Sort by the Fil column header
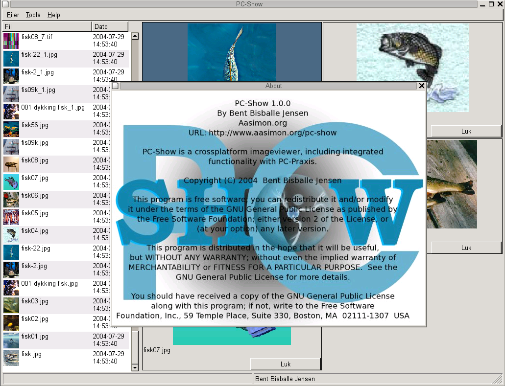Screen dimensions: 505x386 tap(47, 26)
